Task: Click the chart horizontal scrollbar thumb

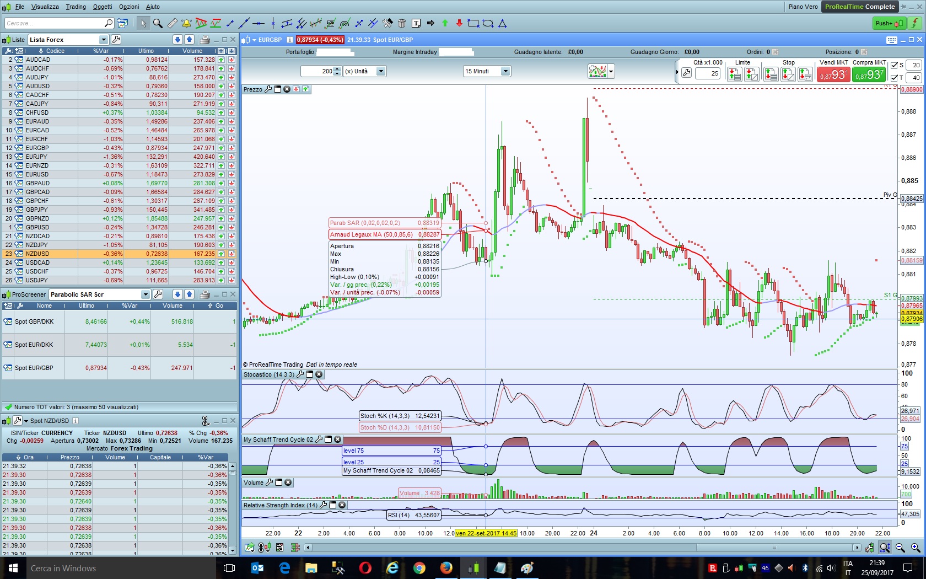Action: coord(774,548)
